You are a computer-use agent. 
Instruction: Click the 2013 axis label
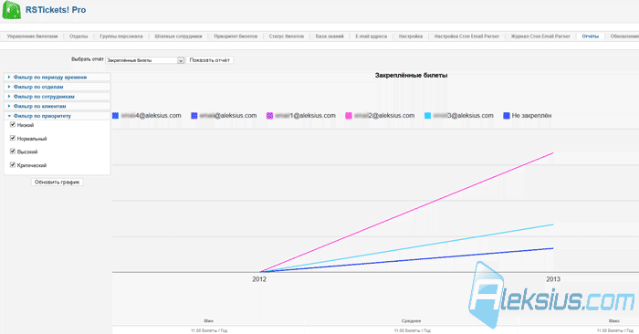pyautogui.click(x=553, y=279)
